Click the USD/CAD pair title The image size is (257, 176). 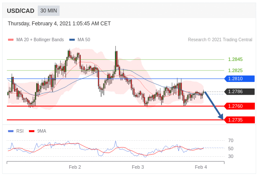21,11
